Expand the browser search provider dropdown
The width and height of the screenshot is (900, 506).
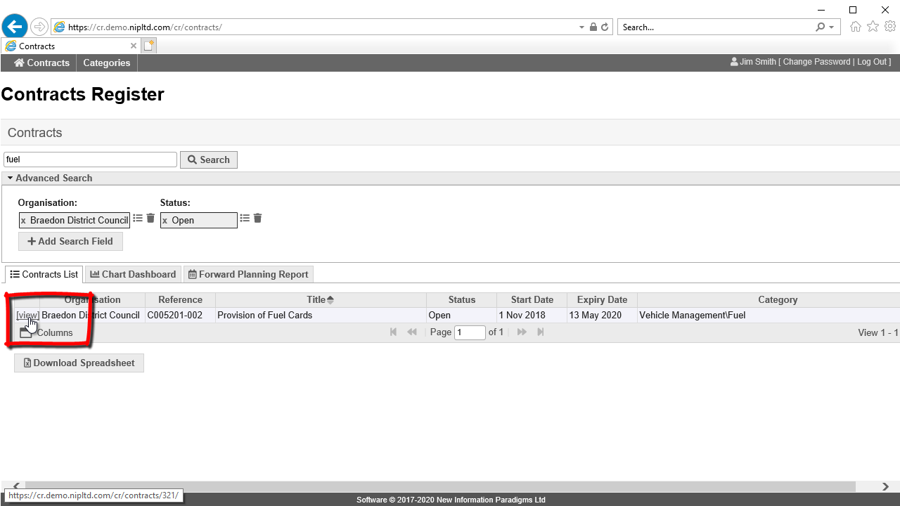(831, 27)
